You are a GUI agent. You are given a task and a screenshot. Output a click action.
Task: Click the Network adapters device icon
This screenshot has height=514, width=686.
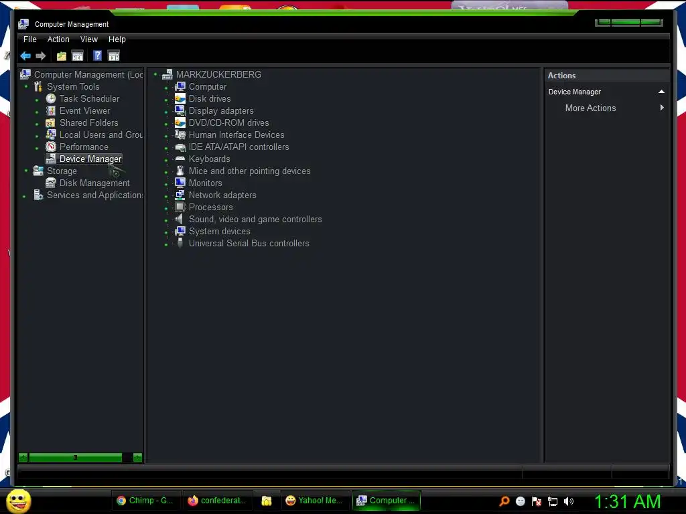[x=180, y=195]
